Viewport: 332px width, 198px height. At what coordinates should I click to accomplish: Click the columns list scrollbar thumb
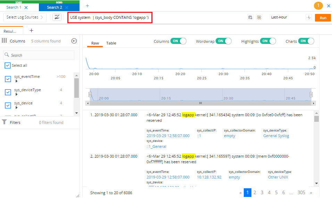point(77,88)
